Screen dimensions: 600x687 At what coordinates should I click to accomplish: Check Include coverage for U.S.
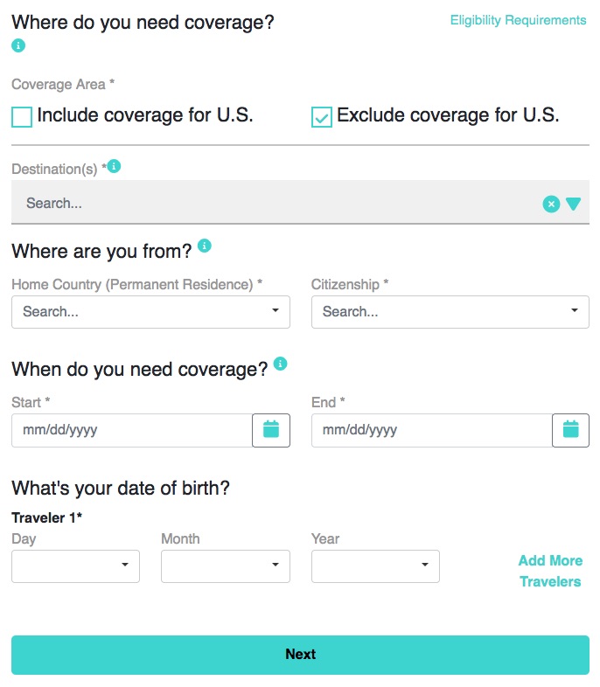tap(22, 117)
